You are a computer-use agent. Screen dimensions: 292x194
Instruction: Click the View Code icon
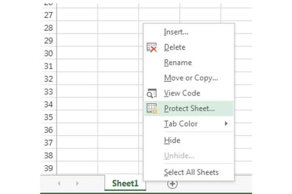pos(152,93)
